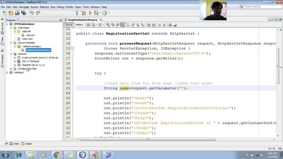
Task: Click the Uncomment editor toolbar icon
Action: tap(175, 25)
